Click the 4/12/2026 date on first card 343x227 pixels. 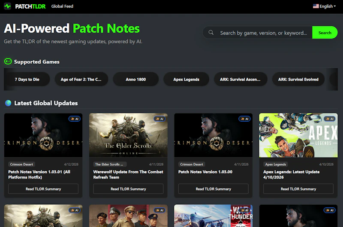(71, 164)
